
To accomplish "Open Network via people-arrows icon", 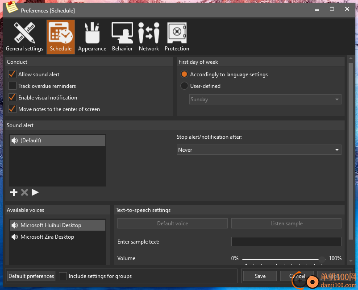I will coord(149,33).
